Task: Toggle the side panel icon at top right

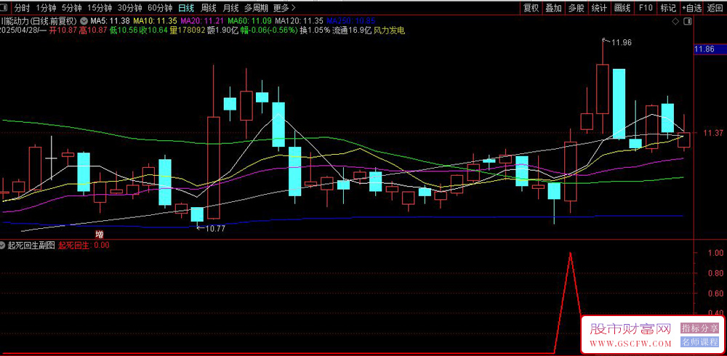Action: pyautogui.click(x=689, y=20)
